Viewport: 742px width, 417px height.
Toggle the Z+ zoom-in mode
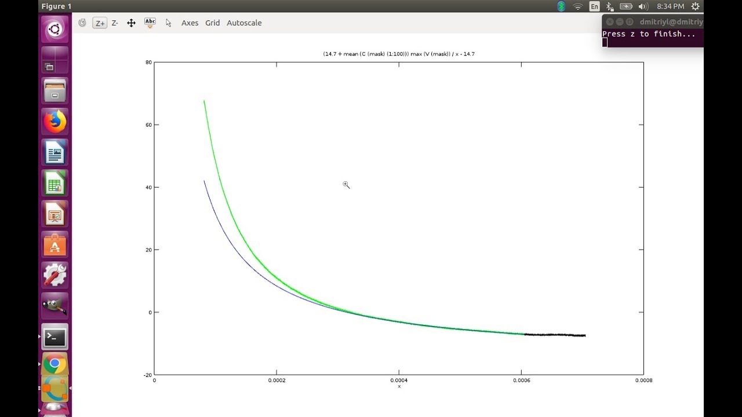pos(100,23)
